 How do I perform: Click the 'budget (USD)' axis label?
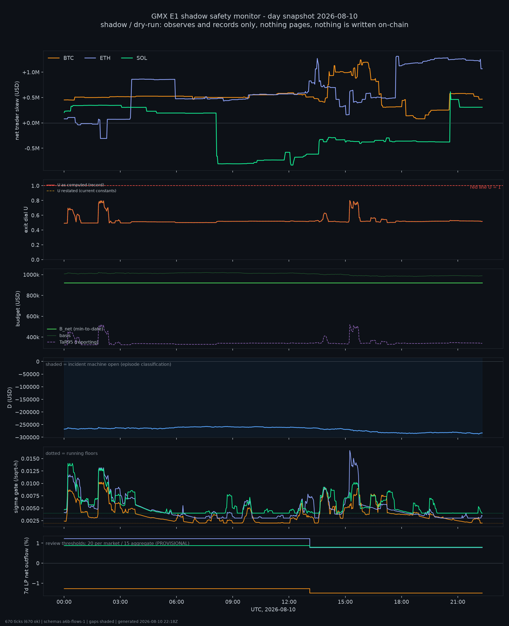click(x=18, y=309)
